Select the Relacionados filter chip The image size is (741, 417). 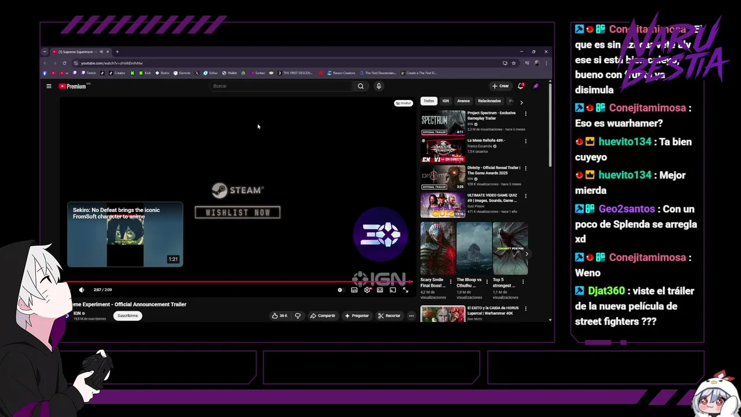click(489, 101)
